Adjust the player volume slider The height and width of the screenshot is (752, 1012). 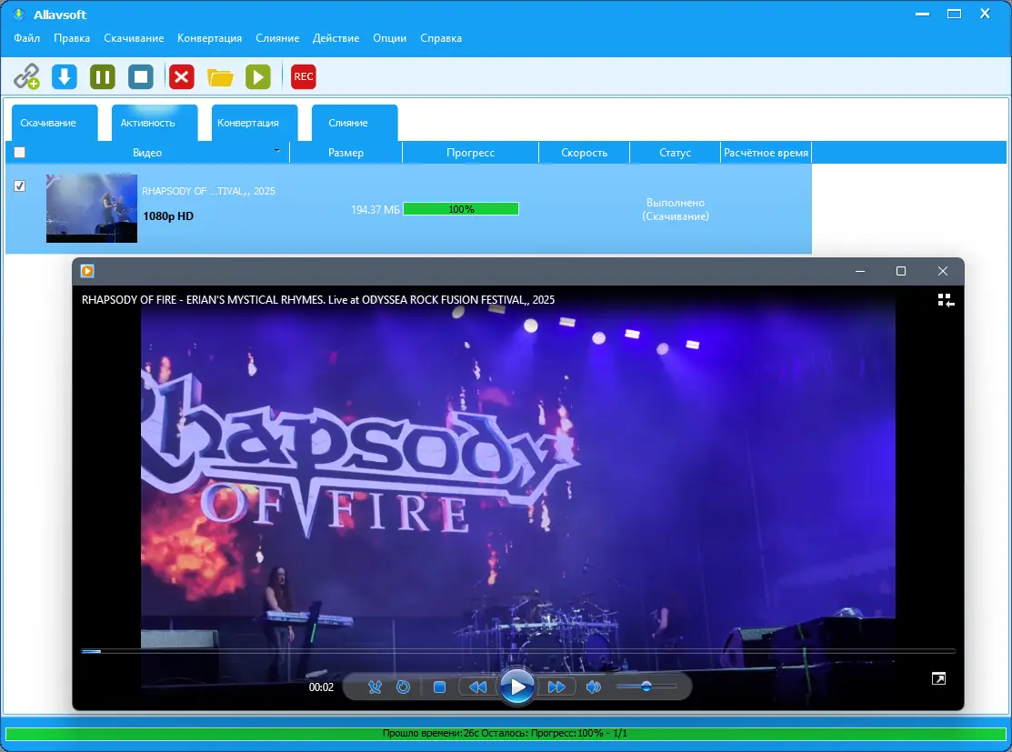646,687
